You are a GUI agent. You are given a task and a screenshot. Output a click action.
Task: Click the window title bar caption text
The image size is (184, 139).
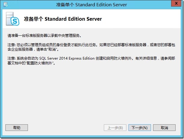pyautogui.click(x=92, y=5)
